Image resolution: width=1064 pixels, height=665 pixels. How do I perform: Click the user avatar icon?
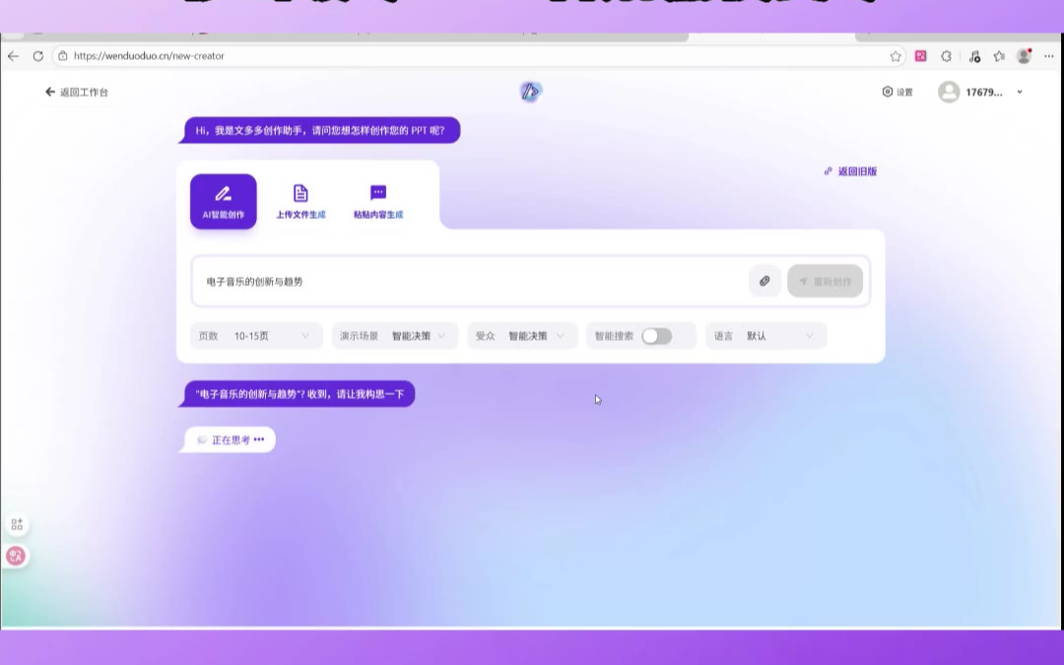pos(949,92)
